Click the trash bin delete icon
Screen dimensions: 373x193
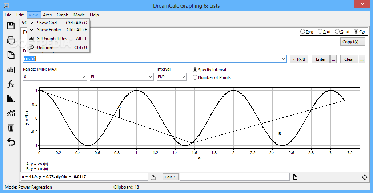[11, 128]
